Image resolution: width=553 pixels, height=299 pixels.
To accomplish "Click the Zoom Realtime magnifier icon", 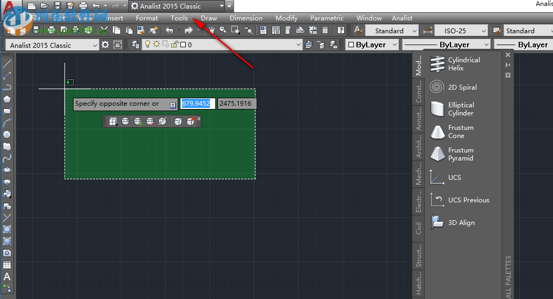I will pos(223,30).
